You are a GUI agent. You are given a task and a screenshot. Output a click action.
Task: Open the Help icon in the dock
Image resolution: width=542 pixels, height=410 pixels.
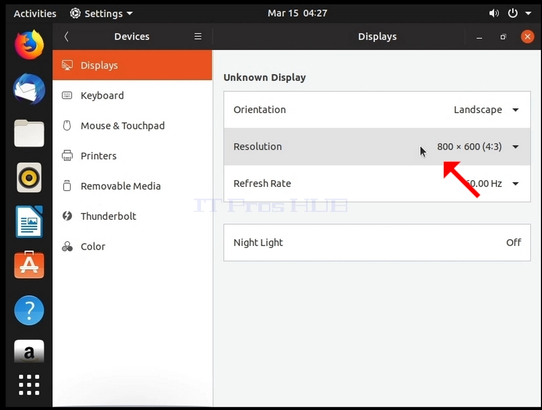pos(29,310)
